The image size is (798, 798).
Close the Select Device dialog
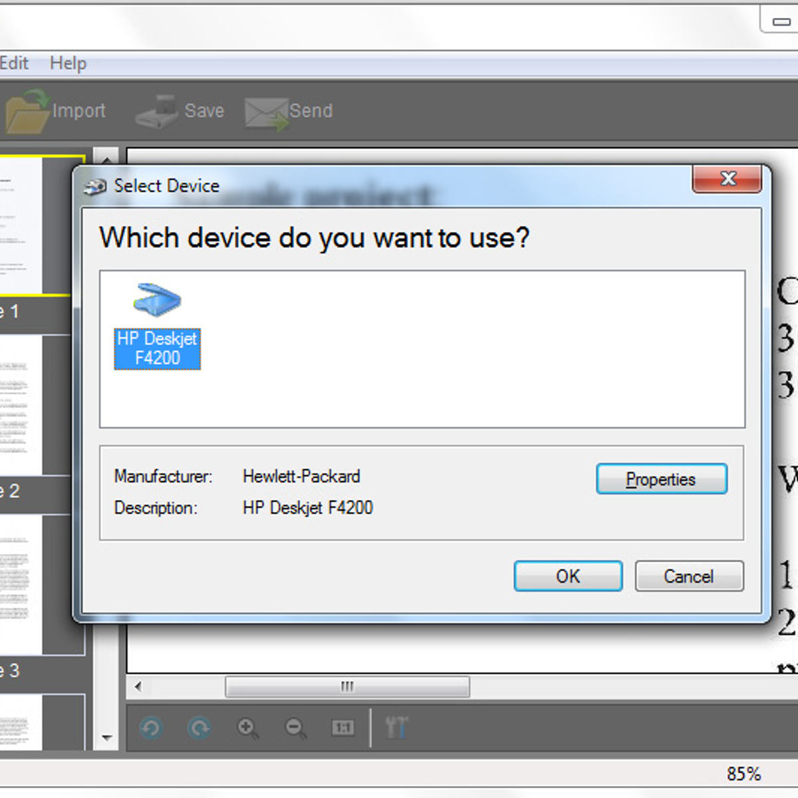728,178
